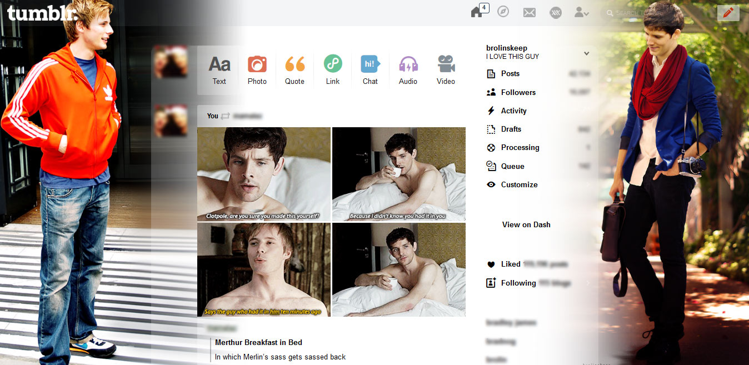Click the Posts document icon
Screen dimensions: 749x365
(491, 74)
